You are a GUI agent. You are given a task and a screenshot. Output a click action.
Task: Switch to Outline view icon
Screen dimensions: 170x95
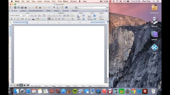[x=14, y=85]
